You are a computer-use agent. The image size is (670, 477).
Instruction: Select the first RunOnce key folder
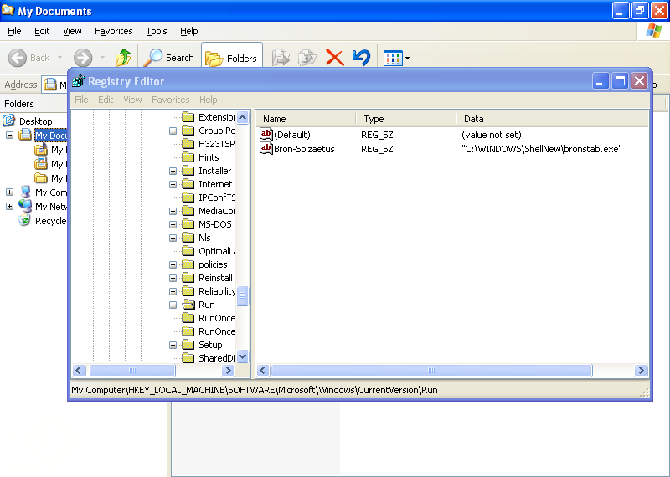[188, 318]
